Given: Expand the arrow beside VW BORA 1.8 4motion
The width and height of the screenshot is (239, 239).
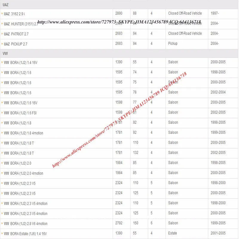Looking at the screenshot, I should (x=2, y=133).
